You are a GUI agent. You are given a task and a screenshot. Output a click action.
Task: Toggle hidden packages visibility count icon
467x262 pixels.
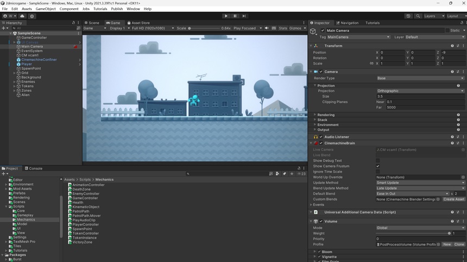coord(301,173)
